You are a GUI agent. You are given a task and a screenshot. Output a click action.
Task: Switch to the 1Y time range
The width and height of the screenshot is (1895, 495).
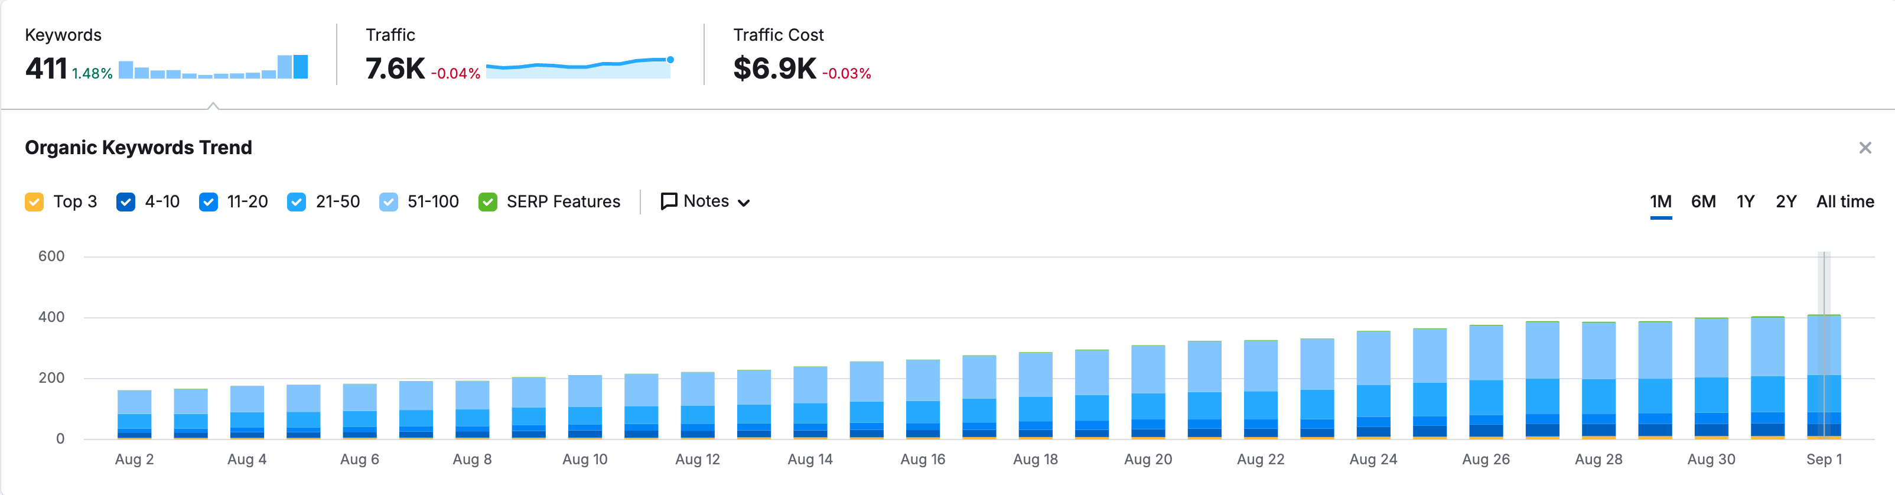(1745, 202)
